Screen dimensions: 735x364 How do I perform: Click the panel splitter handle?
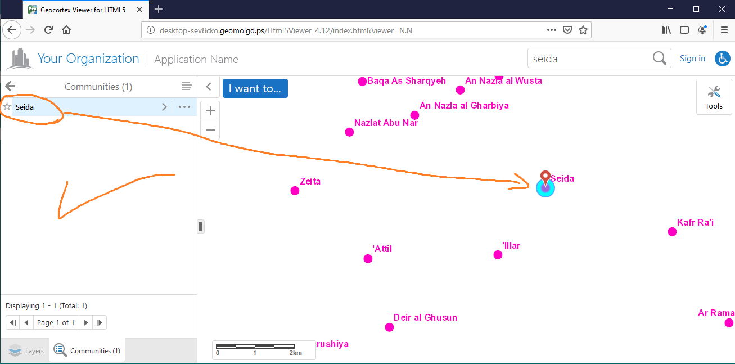(201, 227)
